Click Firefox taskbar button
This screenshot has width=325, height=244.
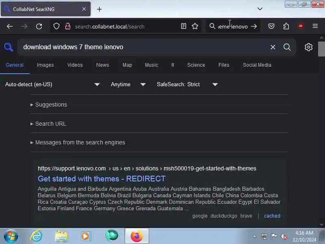(x=137, y=236)
